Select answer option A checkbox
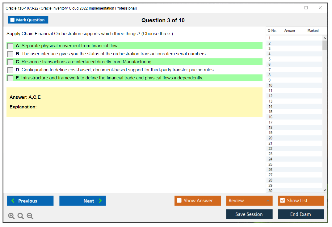332x227 pixels. pos(10,46)
